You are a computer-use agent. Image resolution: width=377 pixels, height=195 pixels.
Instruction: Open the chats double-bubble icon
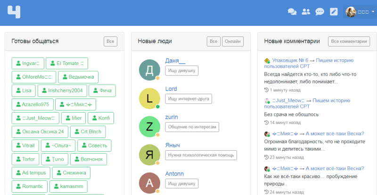pyautogui.click(x=292, y=12)
